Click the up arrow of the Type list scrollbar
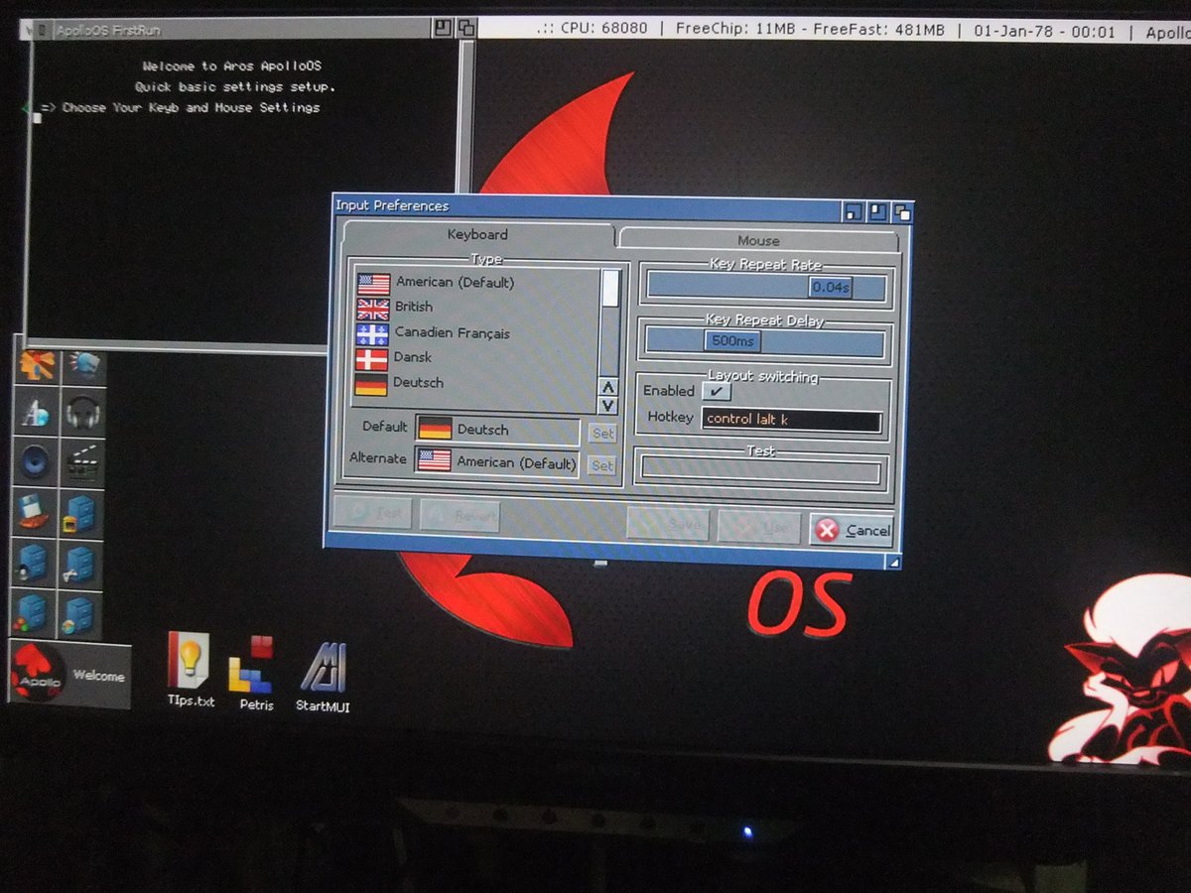The height and width of the screenshot is (893, 1191). pos(609,388)
